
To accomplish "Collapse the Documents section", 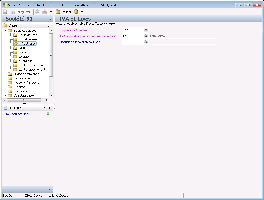I will (x=49, y=108).
